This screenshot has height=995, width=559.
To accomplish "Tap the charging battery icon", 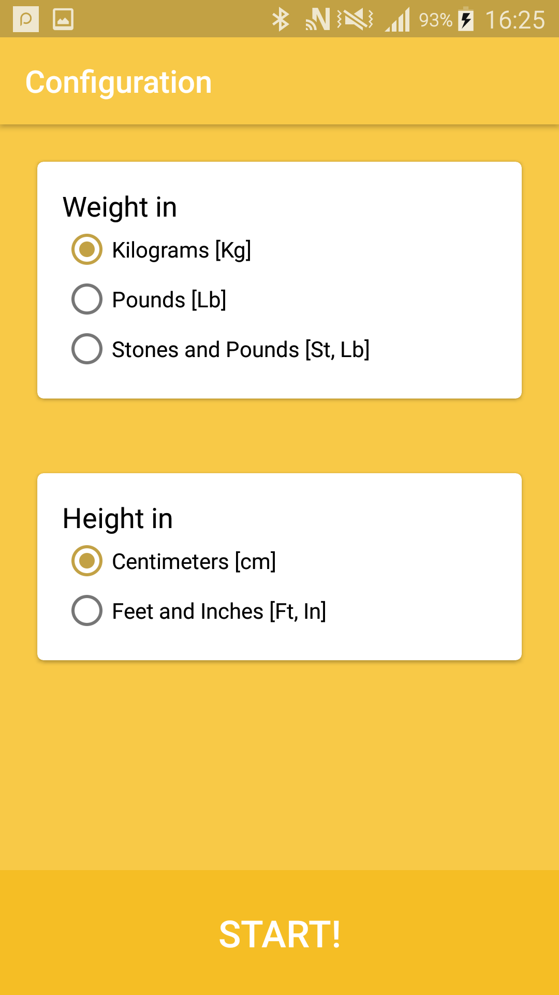I will pos(465,19).
